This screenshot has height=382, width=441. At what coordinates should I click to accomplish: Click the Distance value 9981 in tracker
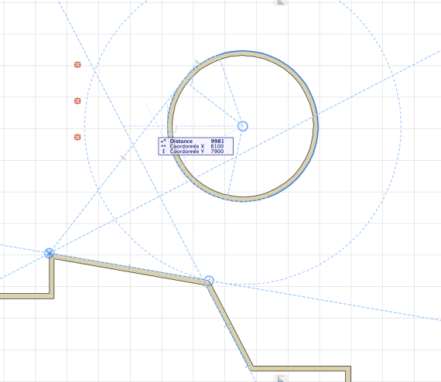pos(217,141)
